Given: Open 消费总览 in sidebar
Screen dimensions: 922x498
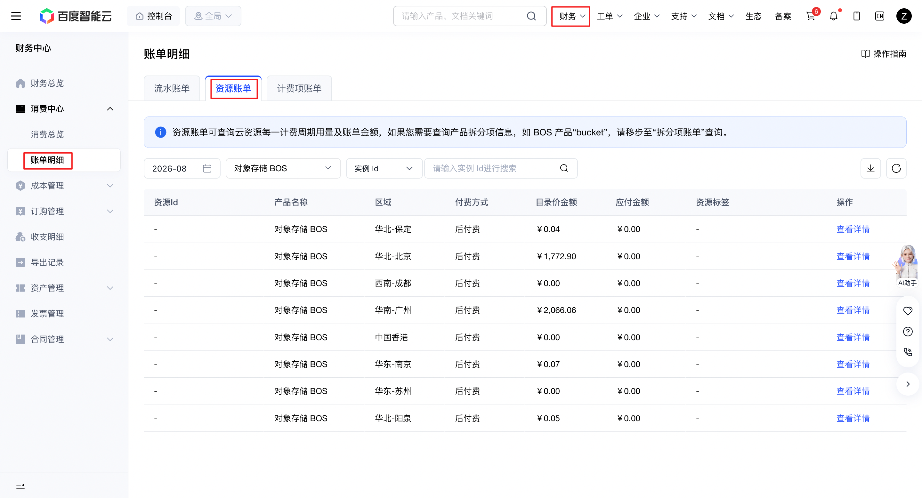Looking at the screenshot, I should click(x=47, y=134).
